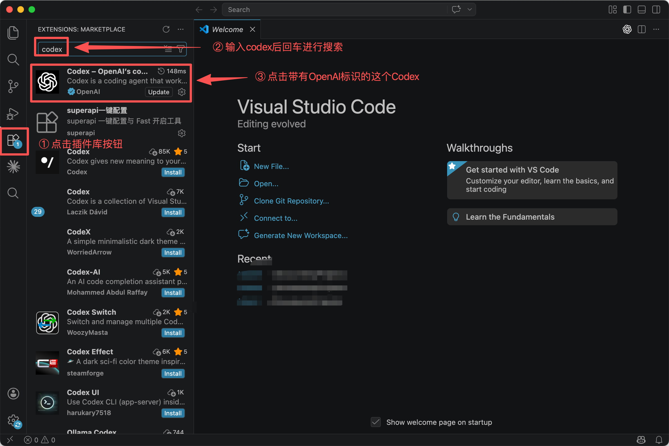Viewport: 669px width, 446px height.
Task: Toggle primary side bar visibility
Action: point(627,10)
